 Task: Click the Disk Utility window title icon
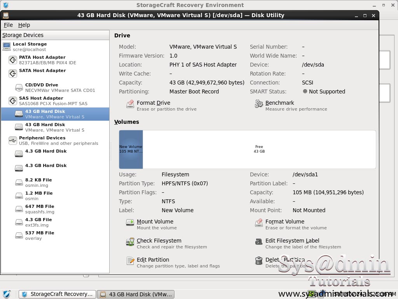5,16
